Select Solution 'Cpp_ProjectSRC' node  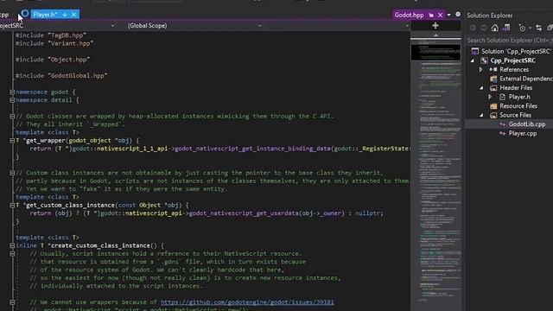(516, 51)
